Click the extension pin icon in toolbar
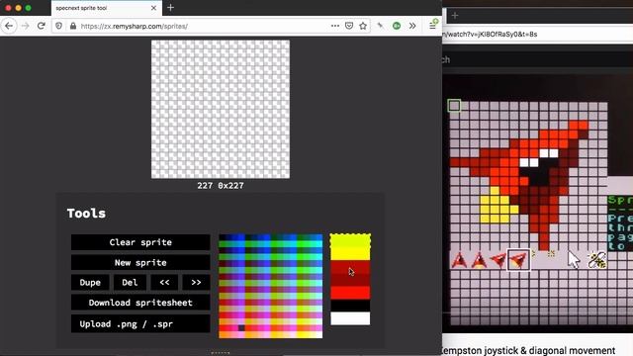 (x=380, y=26)
